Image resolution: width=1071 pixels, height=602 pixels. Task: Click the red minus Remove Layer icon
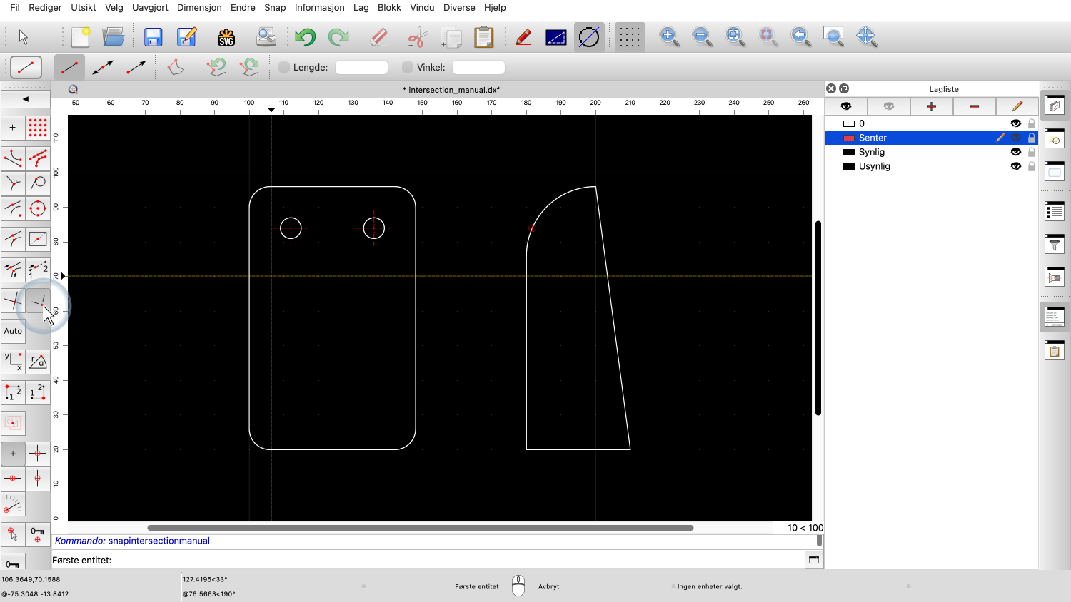(974, 106)
